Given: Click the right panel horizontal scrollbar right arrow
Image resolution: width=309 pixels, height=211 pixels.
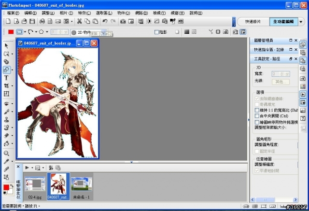Looking at the screenshot, I should click(x=295, y=200).
